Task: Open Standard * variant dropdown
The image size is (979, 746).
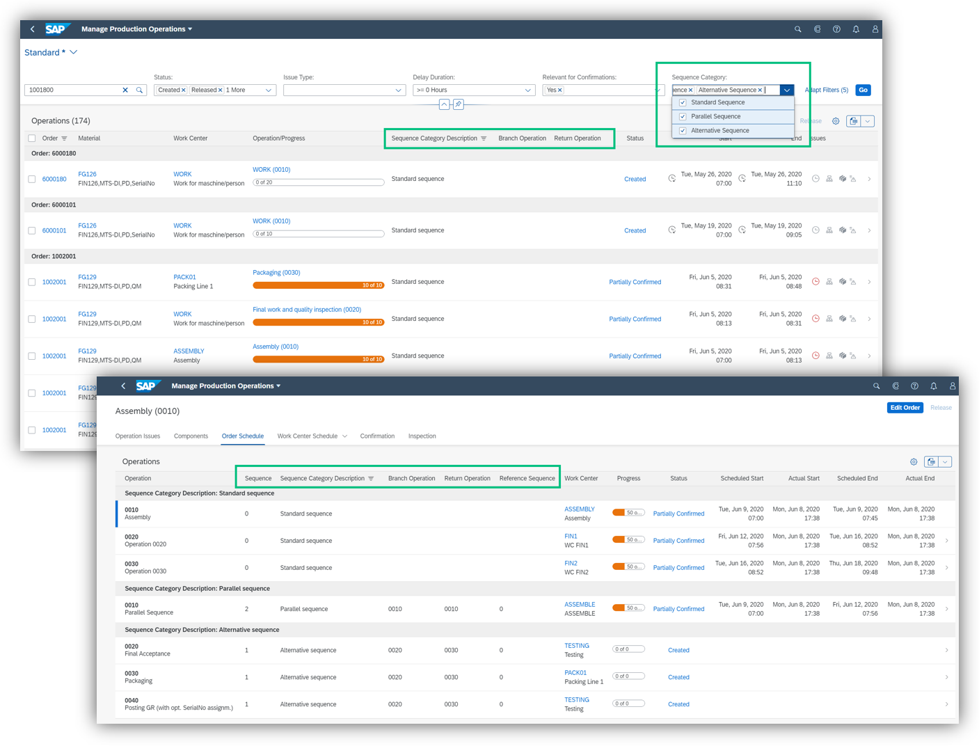Action: (74, 52)
